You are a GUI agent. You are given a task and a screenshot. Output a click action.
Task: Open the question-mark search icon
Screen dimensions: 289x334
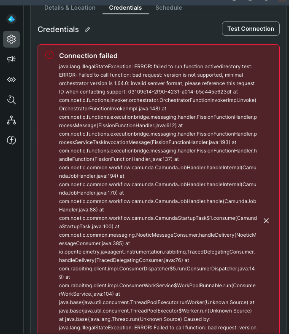(11, 100)
